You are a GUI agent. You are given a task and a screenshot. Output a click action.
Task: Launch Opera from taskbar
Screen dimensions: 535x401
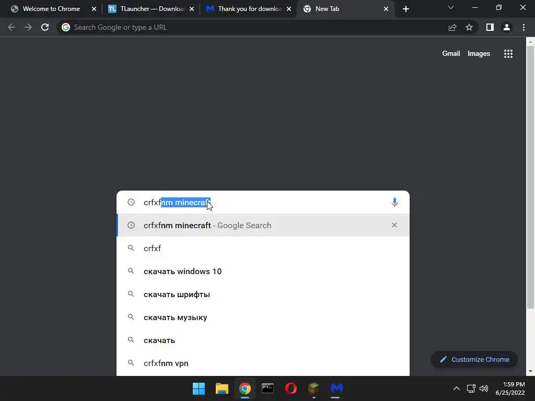click(x=290, y=388)
